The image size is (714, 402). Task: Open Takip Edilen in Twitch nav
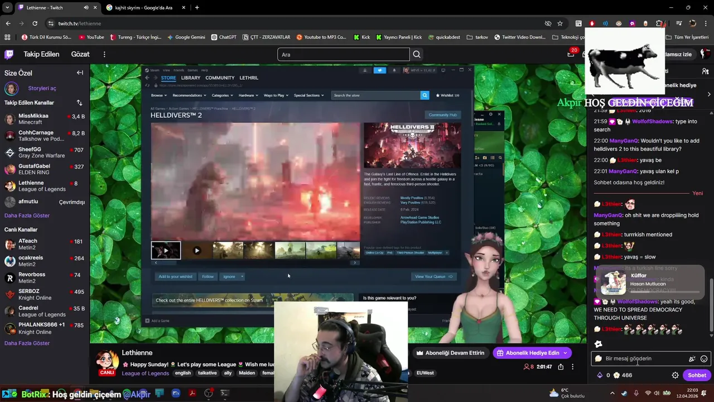click(41, 54)
